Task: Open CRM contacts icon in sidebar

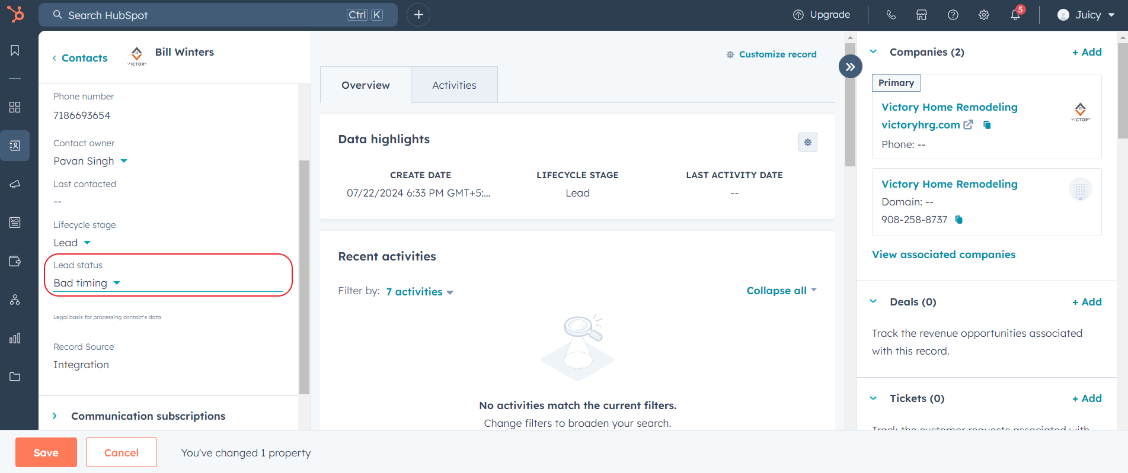Action: coord(15,146)
